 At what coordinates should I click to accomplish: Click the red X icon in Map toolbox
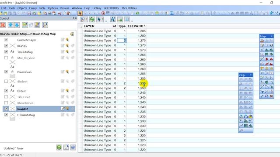click(x=271, y=96)
